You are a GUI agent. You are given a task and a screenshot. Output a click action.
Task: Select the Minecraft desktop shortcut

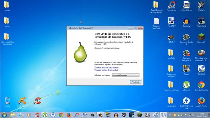(x=201, y=38)
